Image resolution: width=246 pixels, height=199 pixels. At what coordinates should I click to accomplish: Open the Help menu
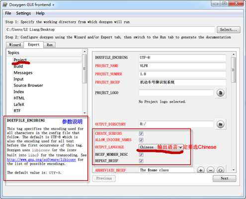pos(40,13)
